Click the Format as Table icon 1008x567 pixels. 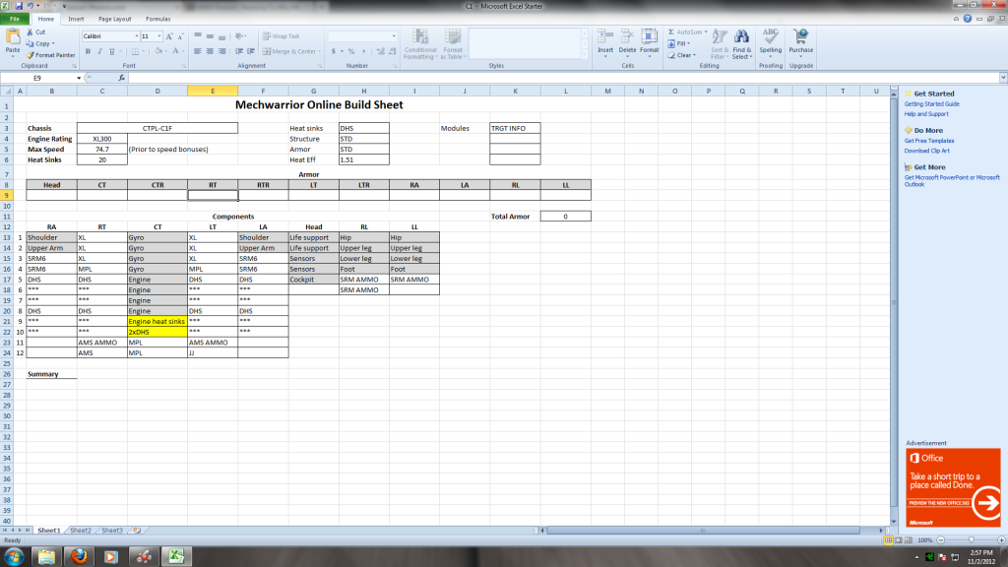(x=453, y=37)
